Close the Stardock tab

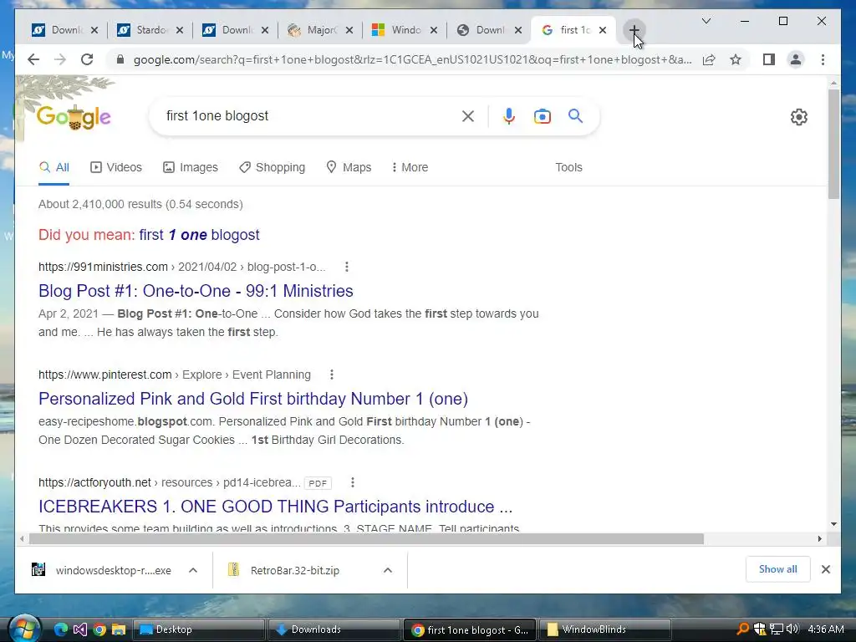[180, 30]
